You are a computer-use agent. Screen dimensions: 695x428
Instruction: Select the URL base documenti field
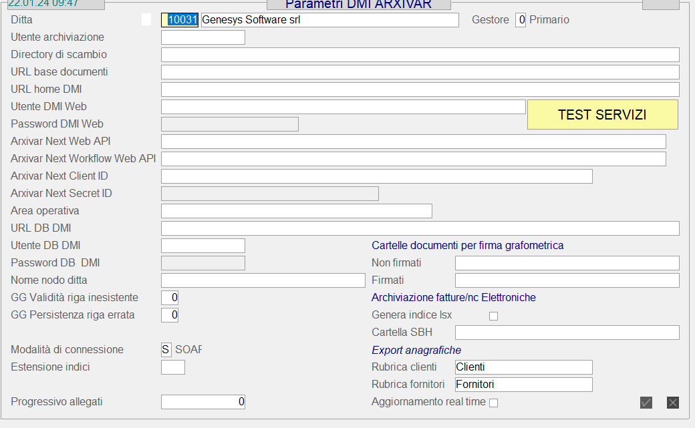(x=420, y=72)
